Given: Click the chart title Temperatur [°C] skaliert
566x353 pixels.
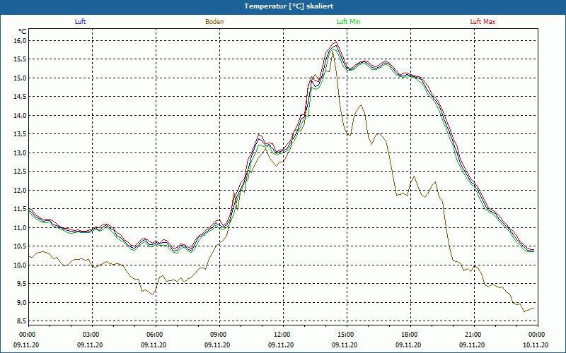Looking at the screenshot, I should 289,6.
